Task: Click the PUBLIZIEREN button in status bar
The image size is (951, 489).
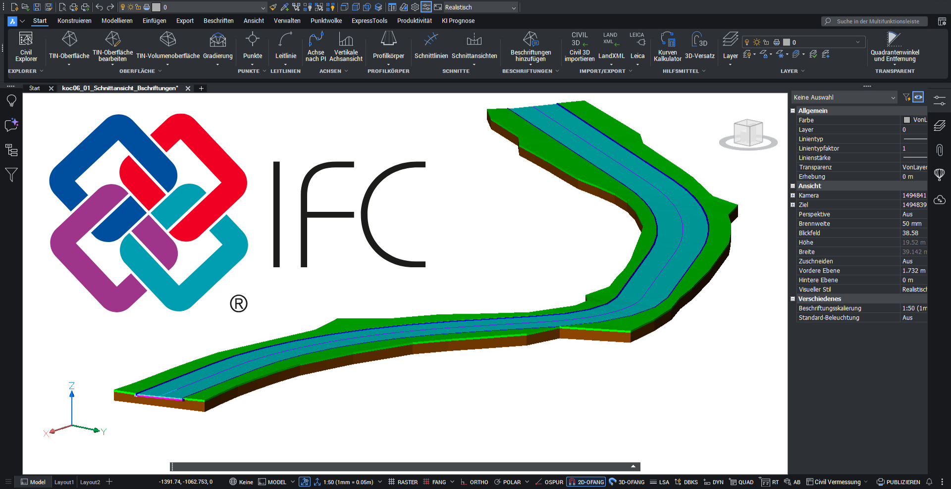Action: (x=898, y=482)
